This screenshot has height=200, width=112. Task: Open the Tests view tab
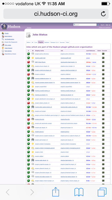tap(67, 42)
